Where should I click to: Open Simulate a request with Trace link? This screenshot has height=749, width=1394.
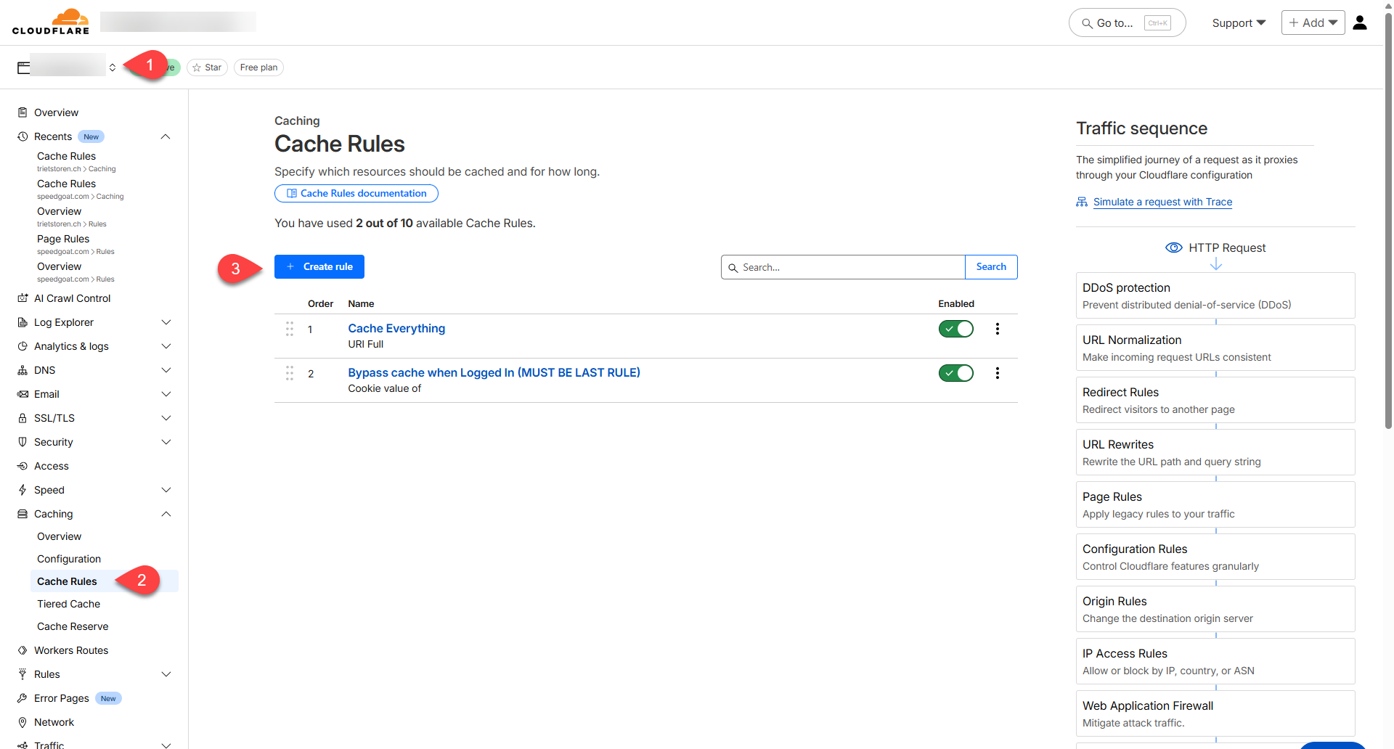tap(1162, 202)
